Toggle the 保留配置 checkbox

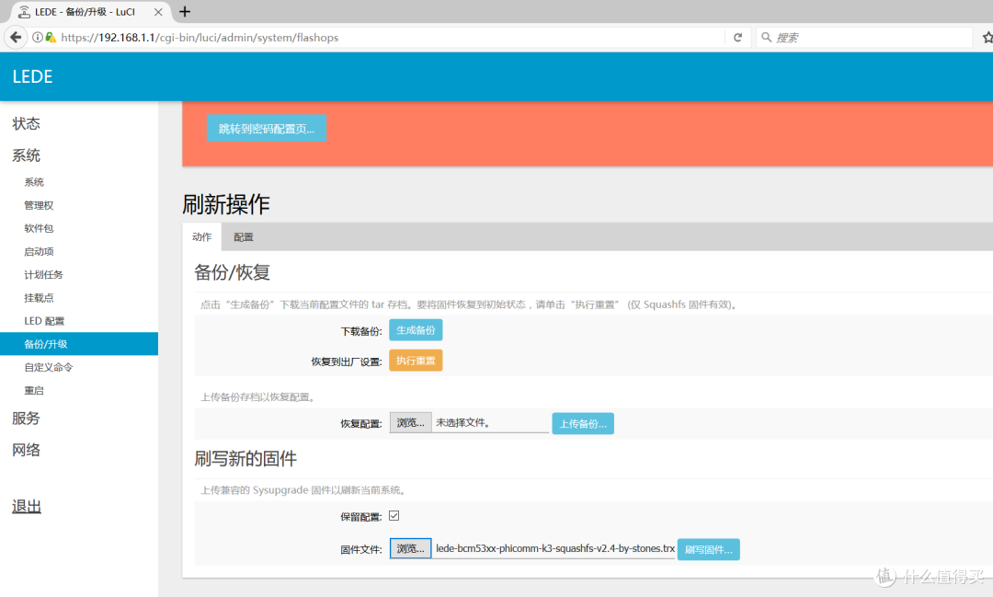pyautogui.click(x=394, y=516)
